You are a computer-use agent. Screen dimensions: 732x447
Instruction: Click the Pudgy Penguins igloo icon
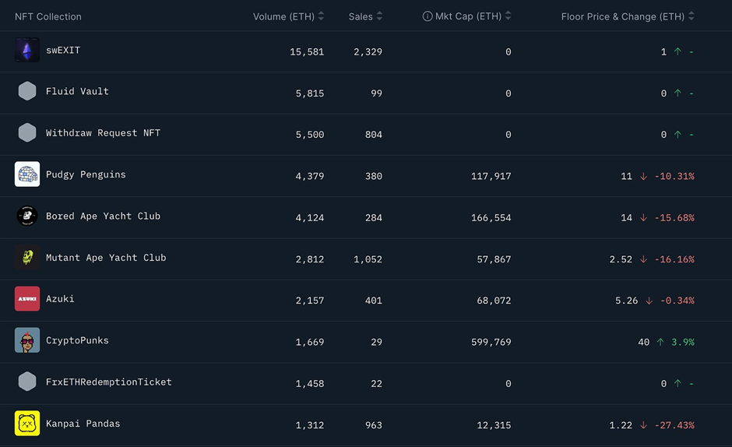(x=27, y=174)
